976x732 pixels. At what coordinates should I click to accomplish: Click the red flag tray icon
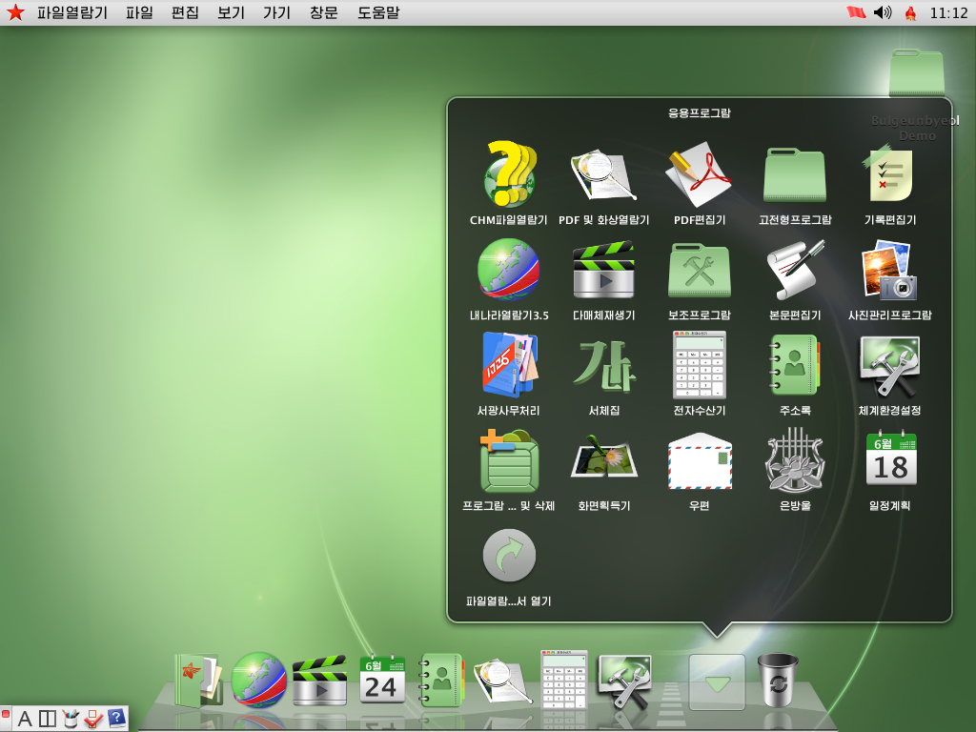[x=857, y=11]
